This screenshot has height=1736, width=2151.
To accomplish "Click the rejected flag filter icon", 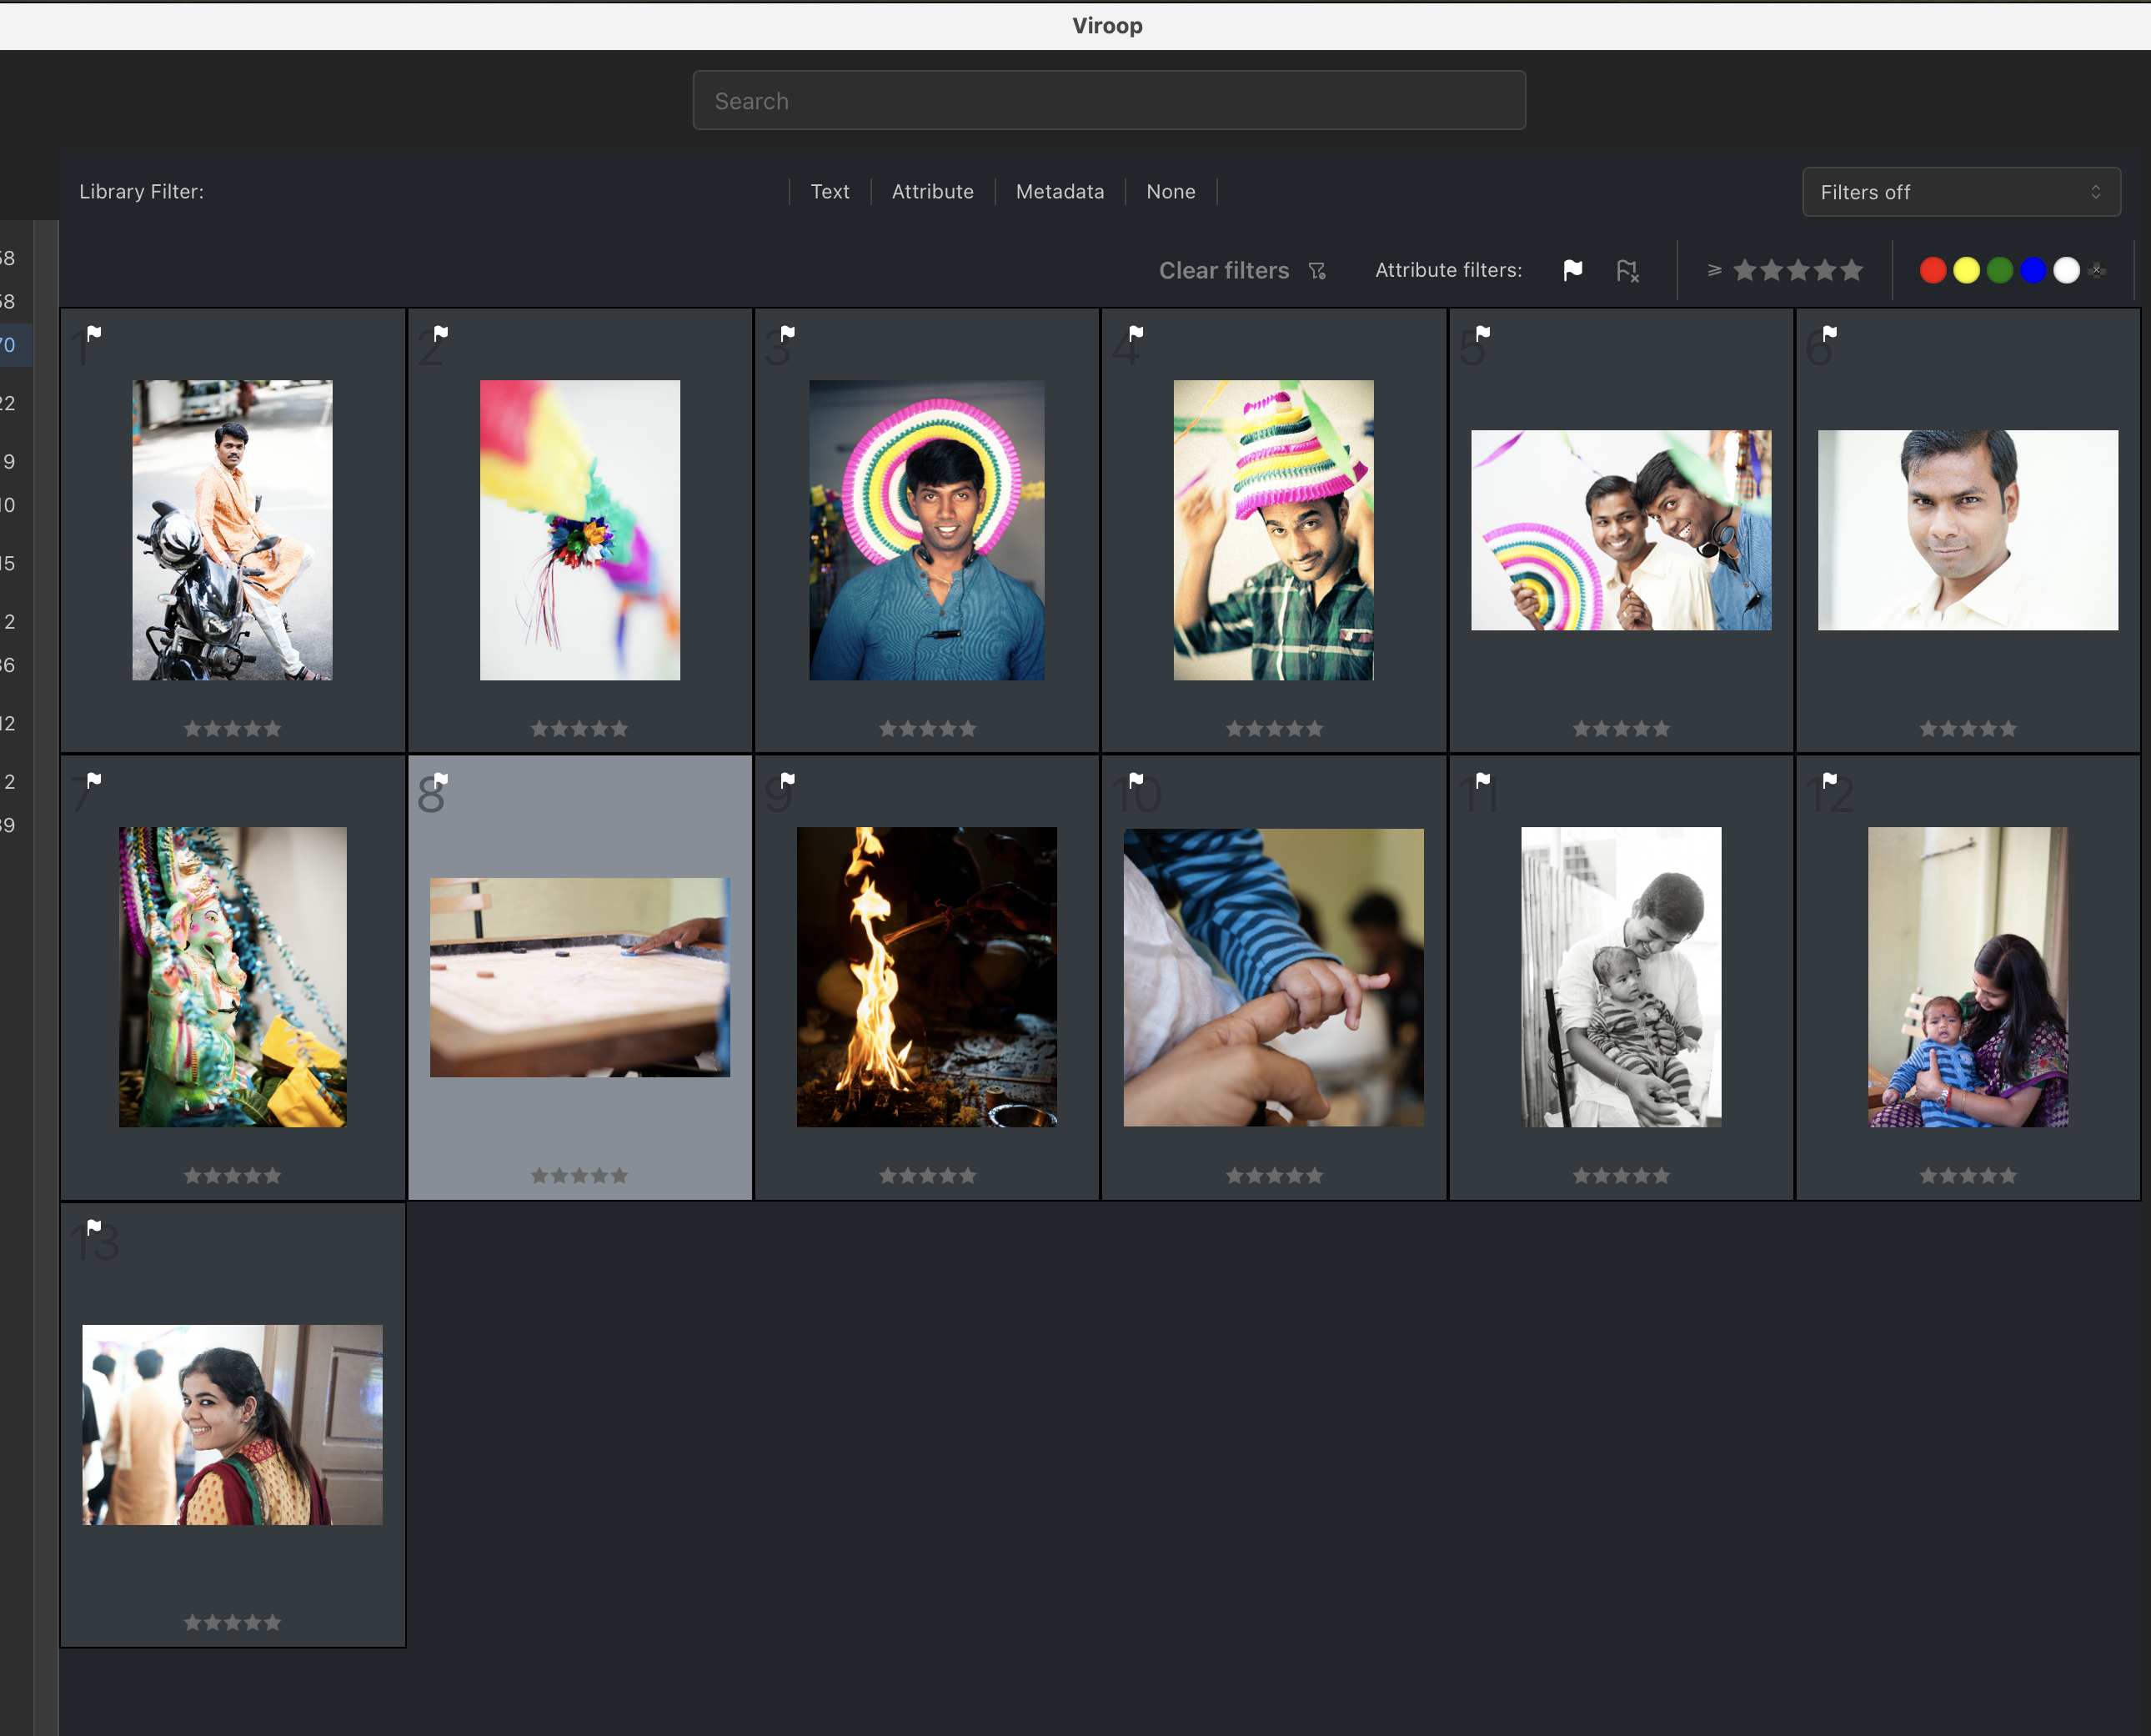I will pyautogui.click(x=1627, y=270).
